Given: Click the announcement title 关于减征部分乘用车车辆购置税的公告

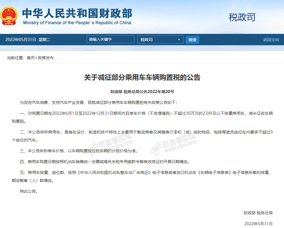Looking at the screenshot, I should pos(142,77).
